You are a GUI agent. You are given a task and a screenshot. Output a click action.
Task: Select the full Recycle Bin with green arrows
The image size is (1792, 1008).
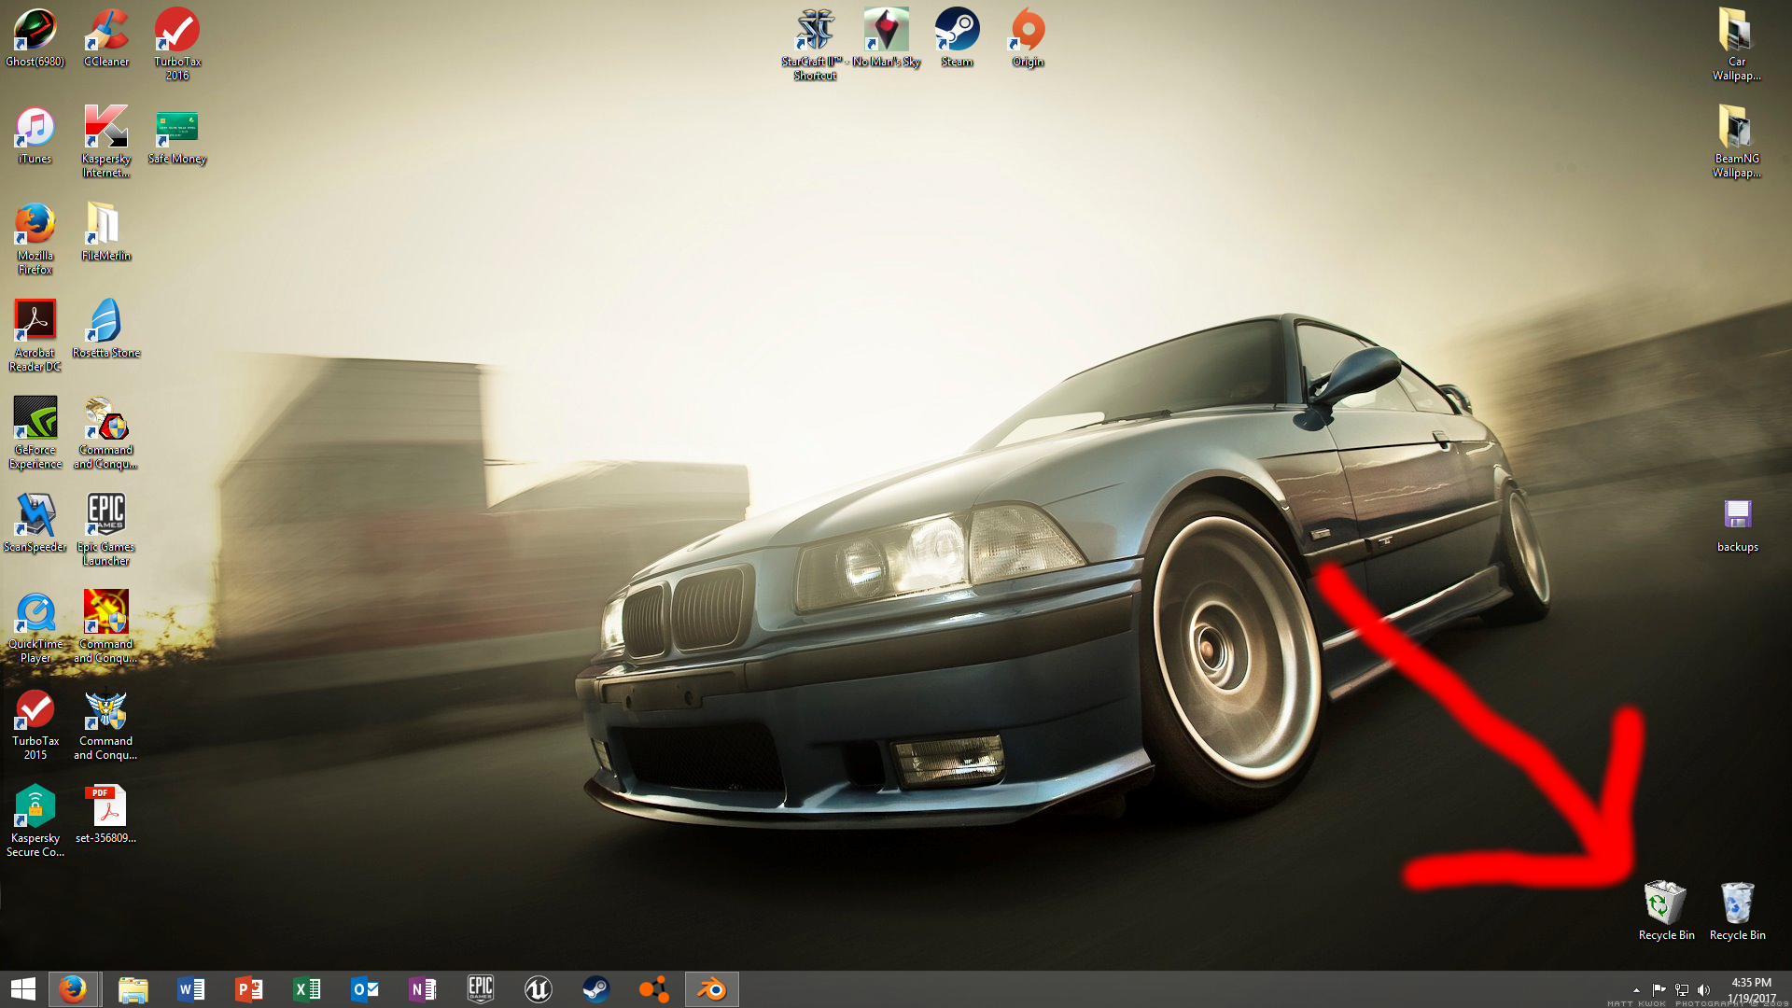click(1666, 910)
